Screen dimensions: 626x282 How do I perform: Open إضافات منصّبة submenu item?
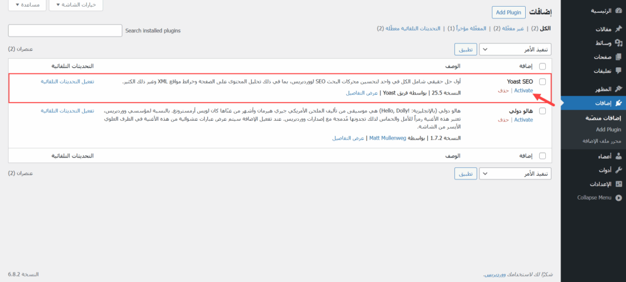click(x=603, y=118)
